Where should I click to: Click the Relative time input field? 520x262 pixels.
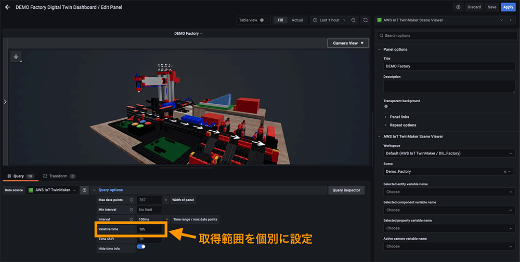(x=150, y=229)
